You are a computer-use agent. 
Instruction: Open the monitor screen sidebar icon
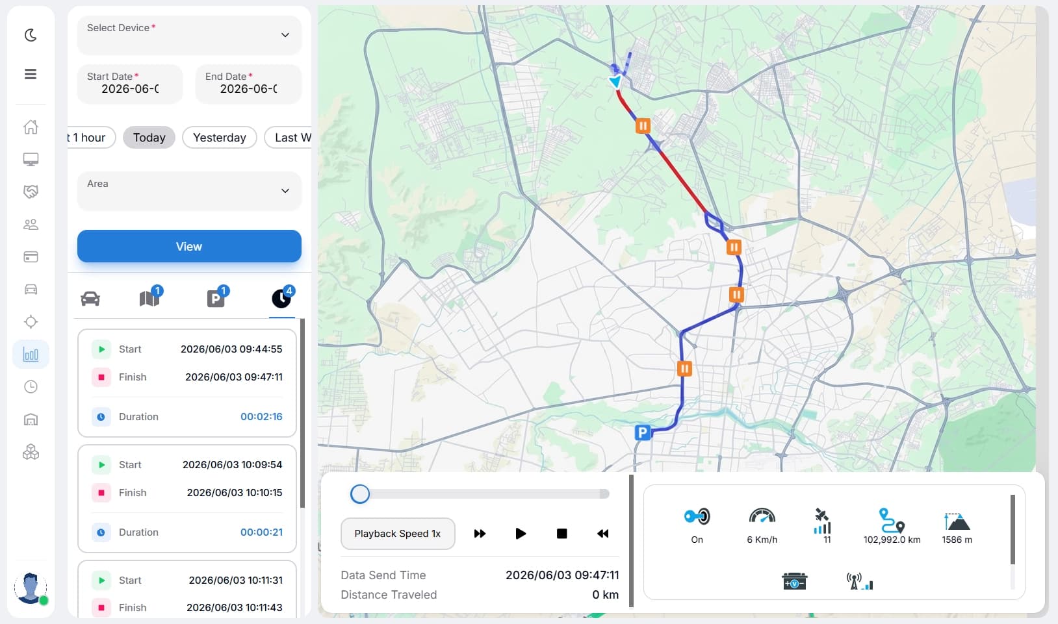tap(31, 159)
